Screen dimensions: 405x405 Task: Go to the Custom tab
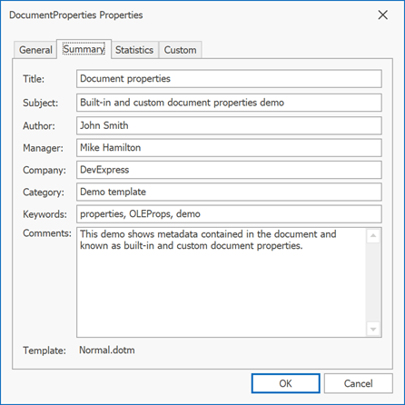180,50
